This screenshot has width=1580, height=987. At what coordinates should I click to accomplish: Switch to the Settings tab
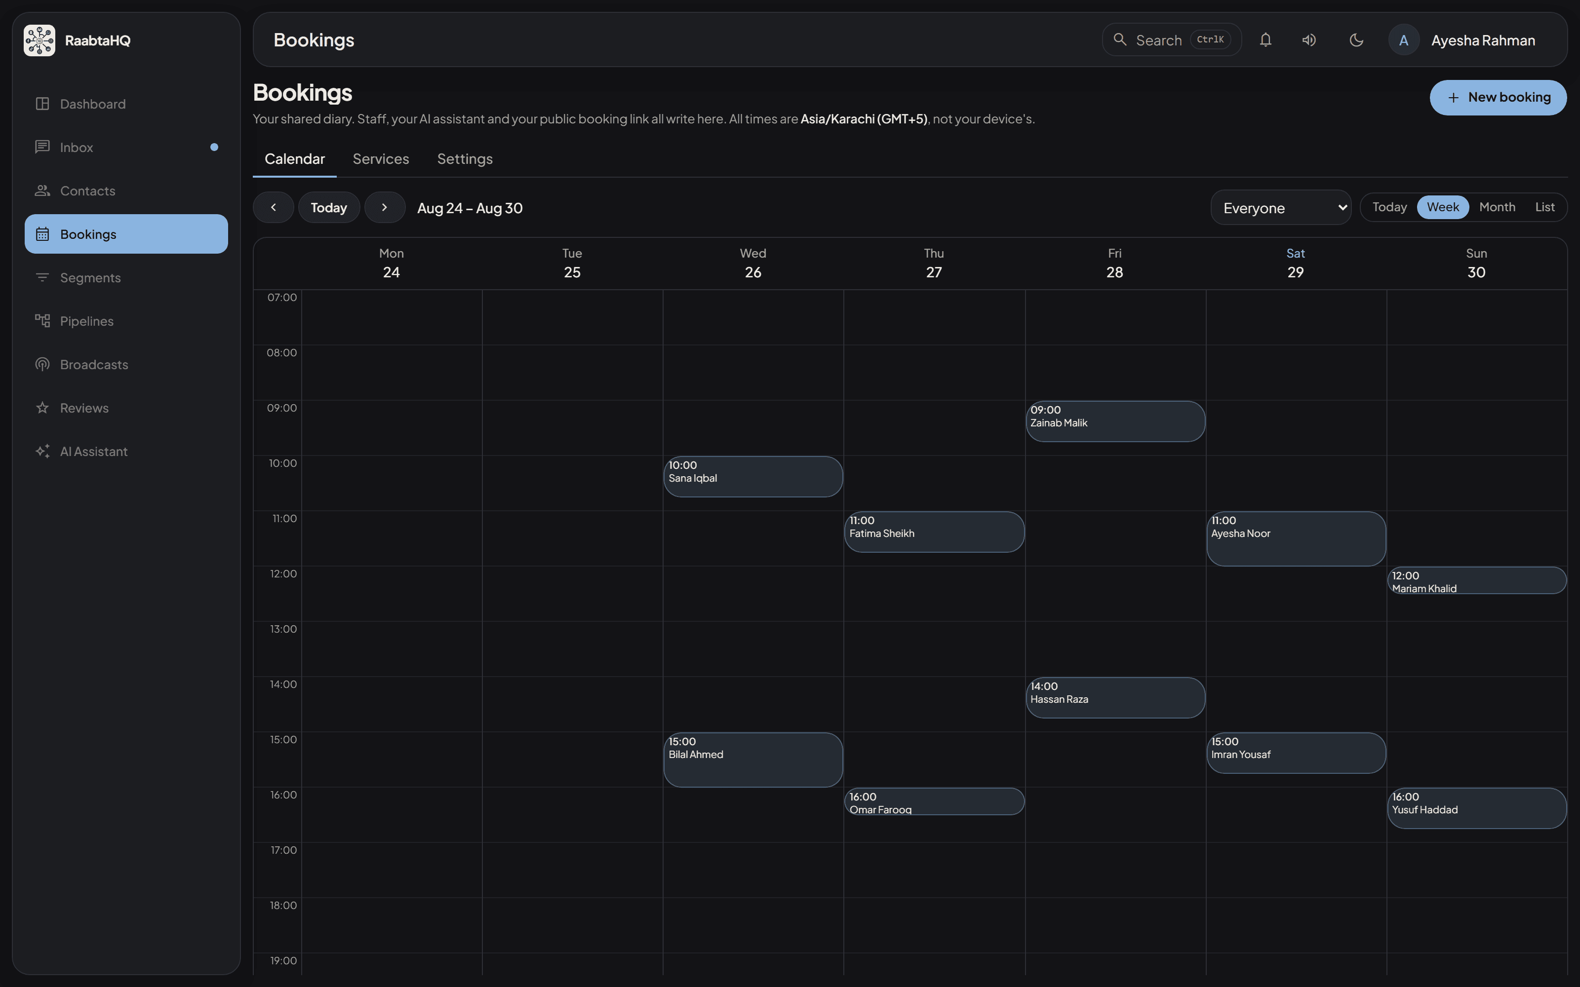coord(464,158)
